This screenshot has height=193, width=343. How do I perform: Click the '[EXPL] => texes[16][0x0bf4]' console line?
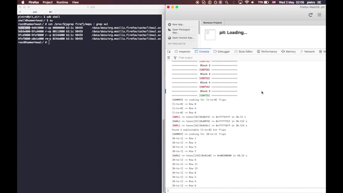209,117
